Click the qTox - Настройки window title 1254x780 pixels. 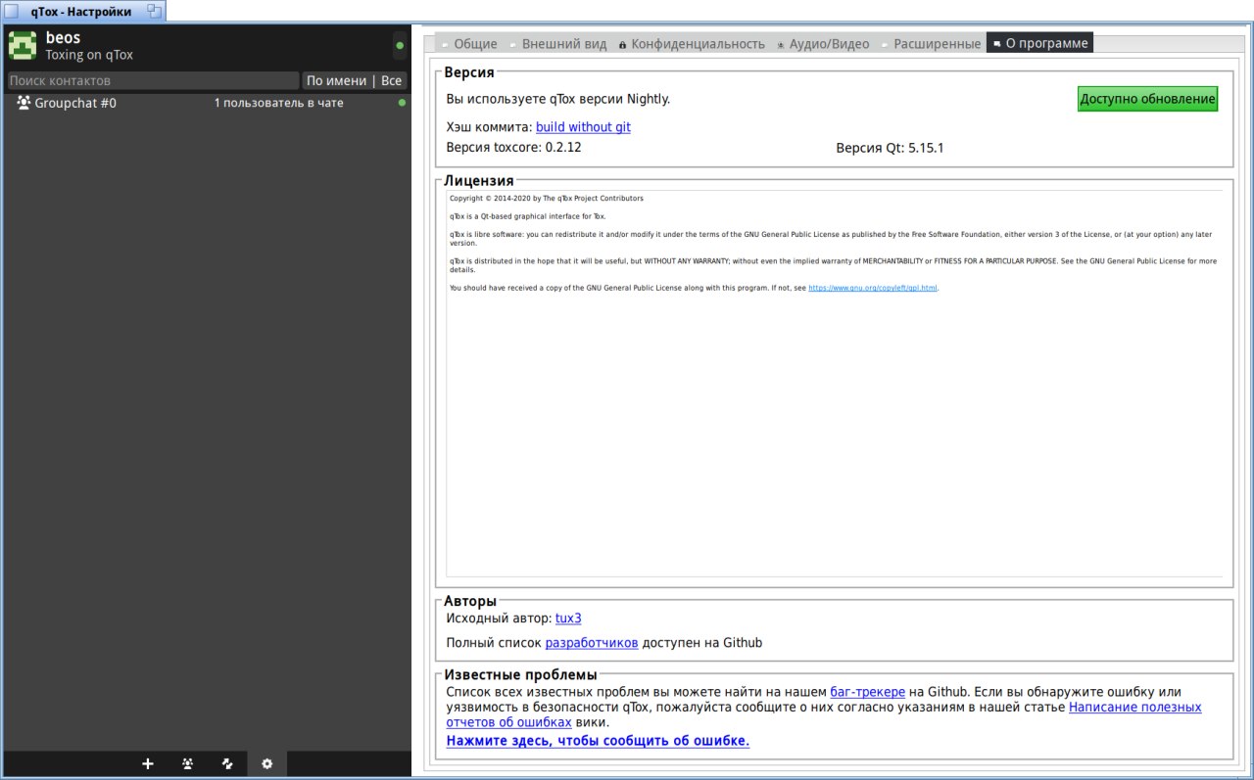pos(81,11)
